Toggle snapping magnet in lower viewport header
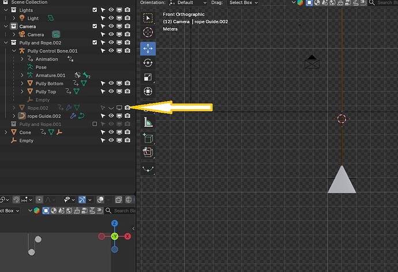398x272 pixels. (16, 200)
